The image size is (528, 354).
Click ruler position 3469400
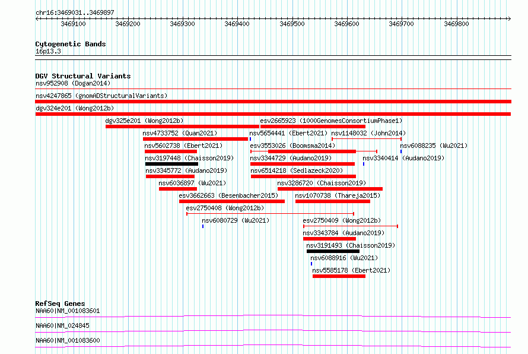tap(237, 24)
